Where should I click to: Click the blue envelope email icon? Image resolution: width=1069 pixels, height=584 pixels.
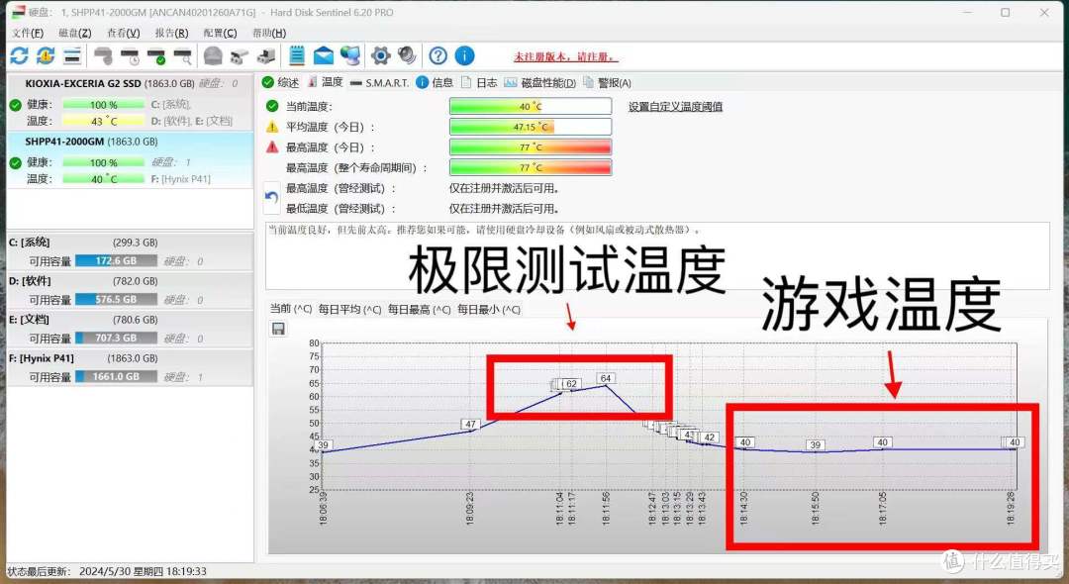pos(323,55)
